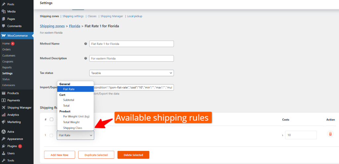This screenshot has height=164, width=339.
Task: Open the Flat Rate condition dropdown
Action: [75, 135]
